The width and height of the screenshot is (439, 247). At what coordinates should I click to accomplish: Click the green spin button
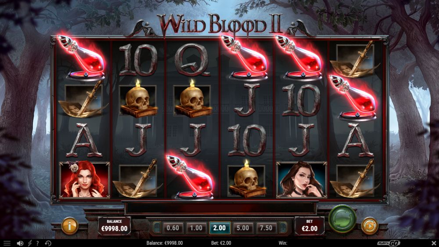[x=342, y=219]
